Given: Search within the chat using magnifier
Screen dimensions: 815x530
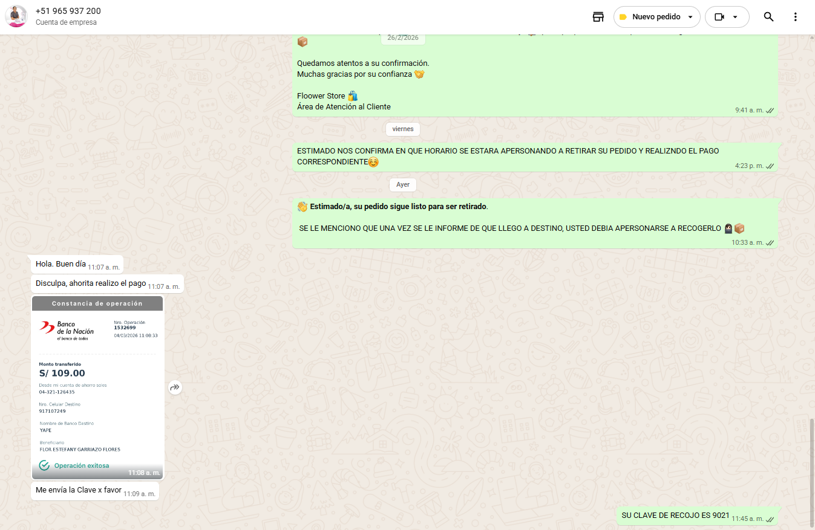Looking at the screenshot, I should (x=768, y=17).
